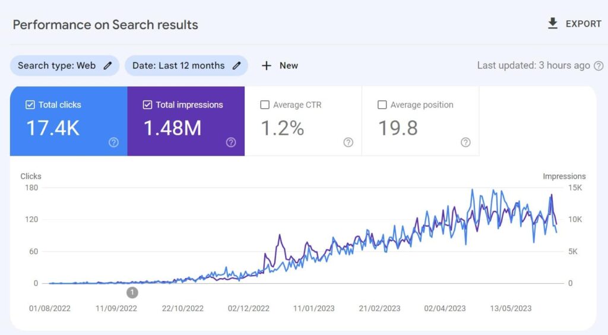The width and height of the screenshot is (608, 335).
Task: Click the annotation marker numbered 1 on chart
Action: pyautogui.click(x=132, y=292)
